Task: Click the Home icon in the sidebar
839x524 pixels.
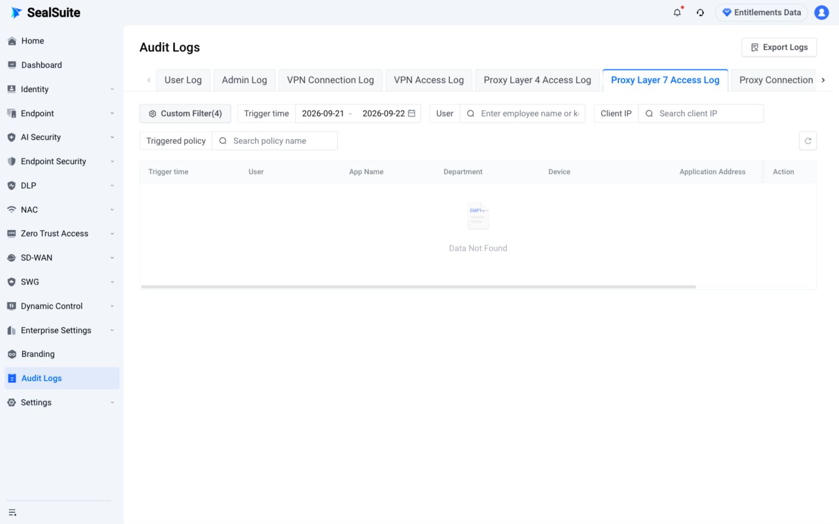Action: click(12, 41)
